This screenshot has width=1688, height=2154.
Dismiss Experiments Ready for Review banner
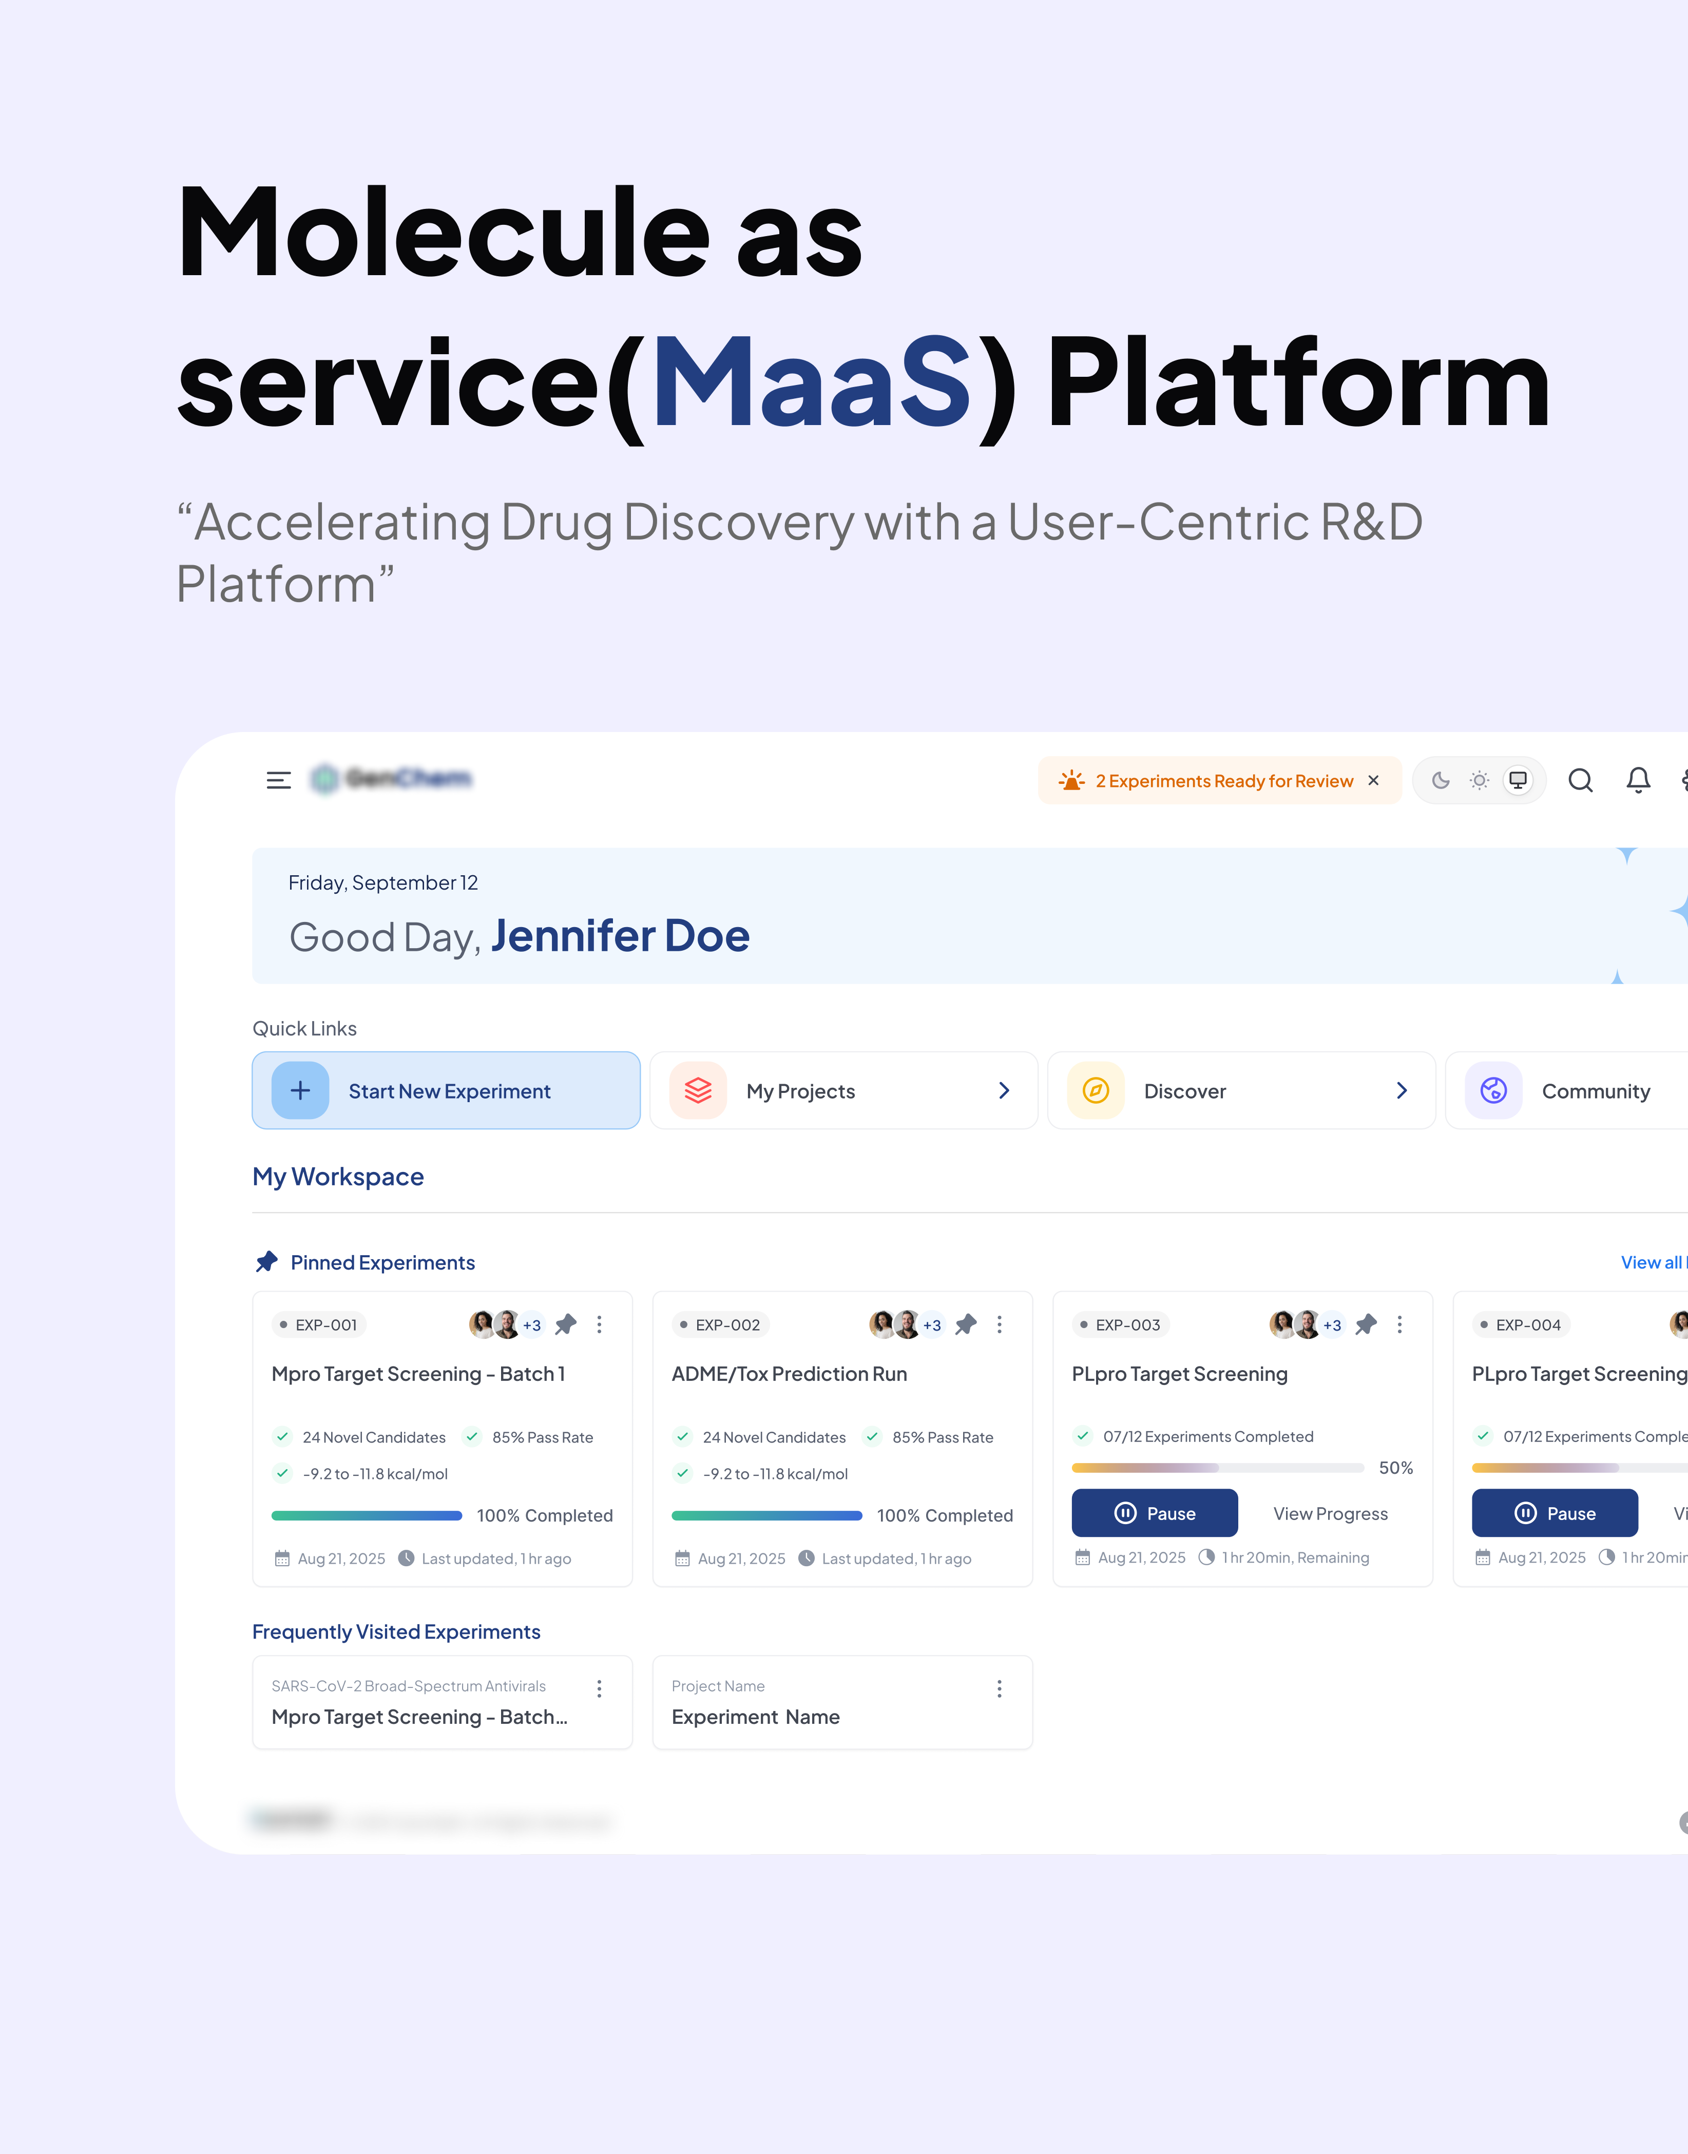click(x=1373, y=781)
